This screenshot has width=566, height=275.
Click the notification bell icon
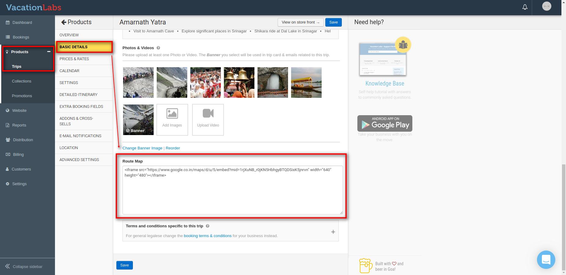(x=525, y=7)
